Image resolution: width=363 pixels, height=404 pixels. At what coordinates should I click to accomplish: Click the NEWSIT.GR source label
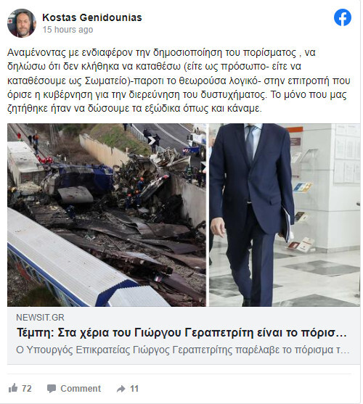click(40, 318)
